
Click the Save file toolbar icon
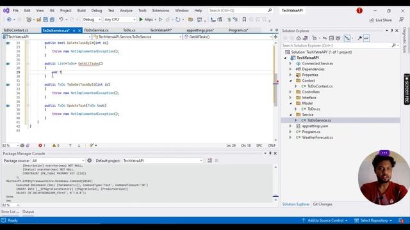click(45, 20)
